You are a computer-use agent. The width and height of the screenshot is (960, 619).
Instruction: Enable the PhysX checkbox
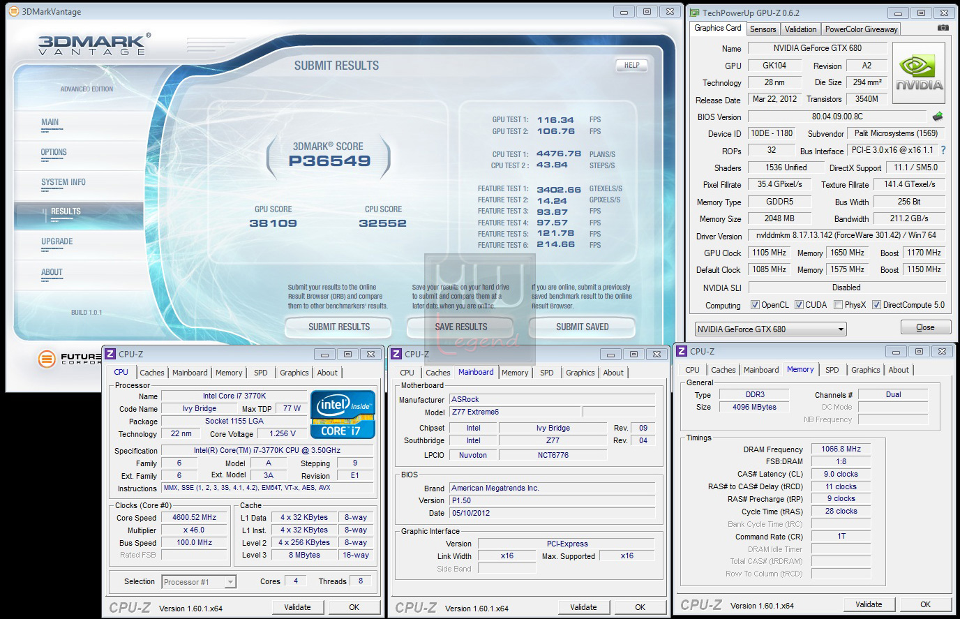click(x=838, y=305)
